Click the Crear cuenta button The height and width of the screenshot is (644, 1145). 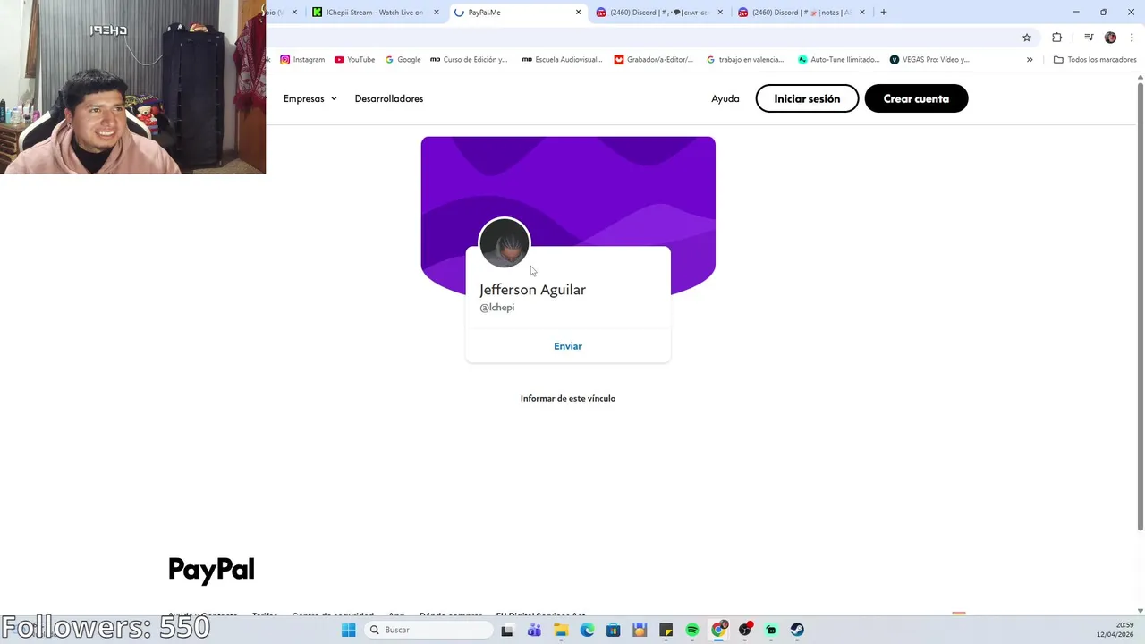coord(916,98)
